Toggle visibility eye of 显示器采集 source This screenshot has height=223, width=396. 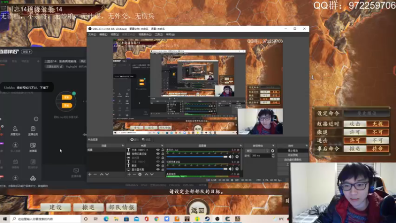(x=158, y=169)
